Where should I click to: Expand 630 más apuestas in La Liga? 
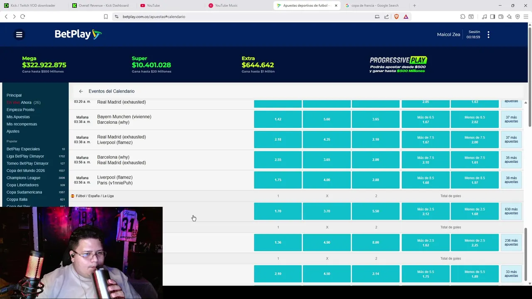tap(511, 211)
